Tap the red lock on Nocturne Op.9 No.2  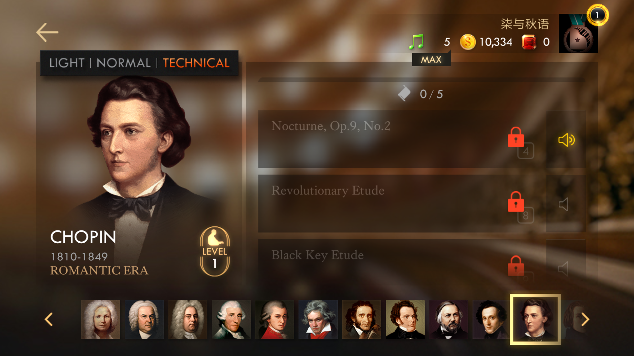tap(516, 137)
